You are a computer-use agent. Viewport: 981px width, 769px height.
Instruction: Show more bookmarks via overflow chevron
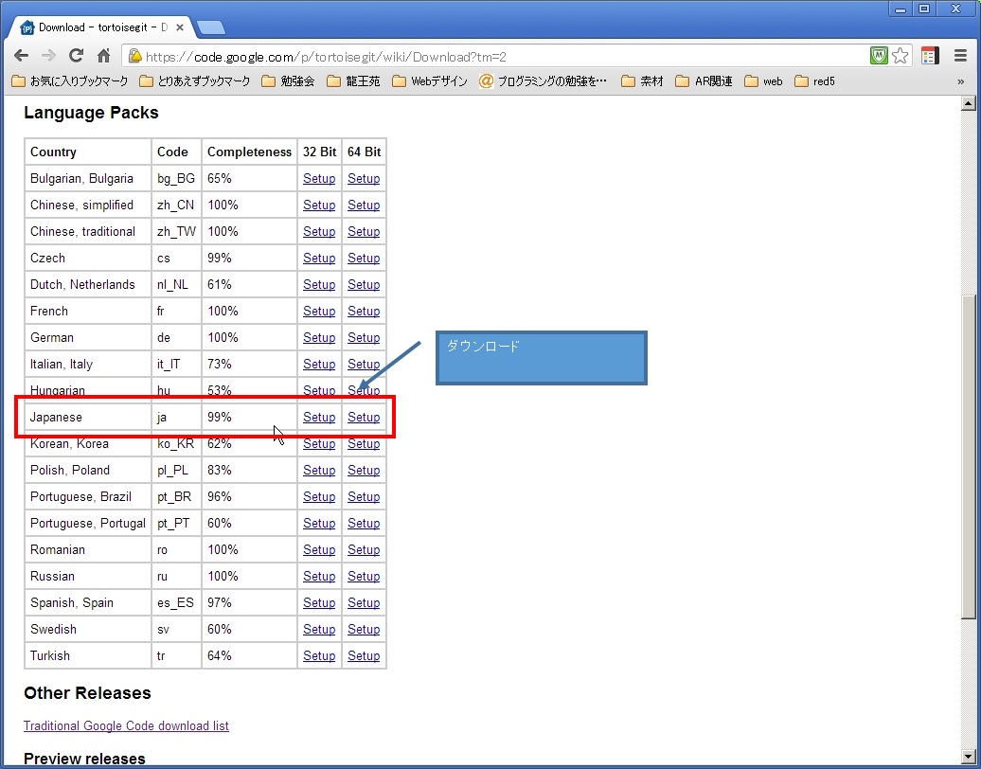point(960,81)
